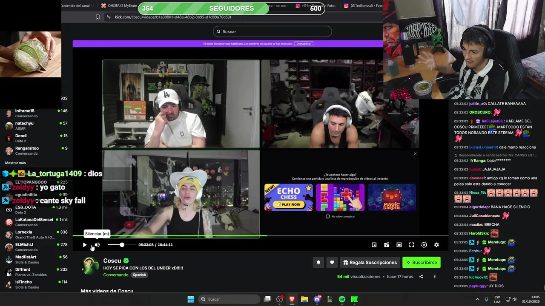
Task: Share the video with the share icon
Action: point(421,277)
